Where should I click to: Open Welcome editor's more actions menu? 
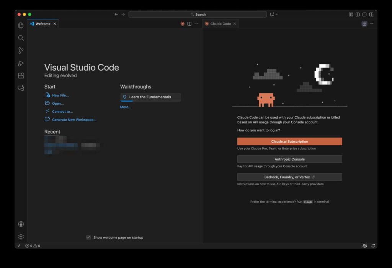pos(196,24)
